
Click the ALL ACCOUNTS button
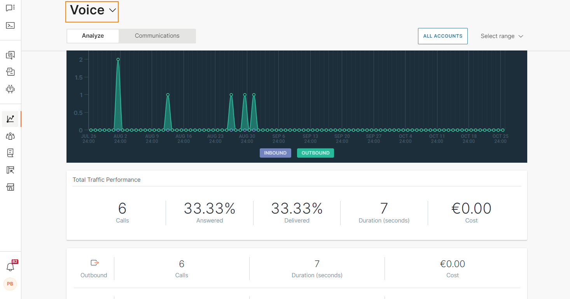(x=442, y=36)
